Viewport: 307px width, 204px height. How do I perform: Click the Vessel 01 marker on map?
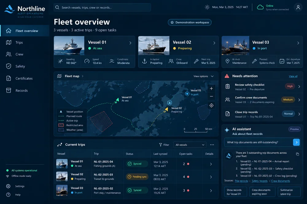pyautogui.click(x=117, y=100)
